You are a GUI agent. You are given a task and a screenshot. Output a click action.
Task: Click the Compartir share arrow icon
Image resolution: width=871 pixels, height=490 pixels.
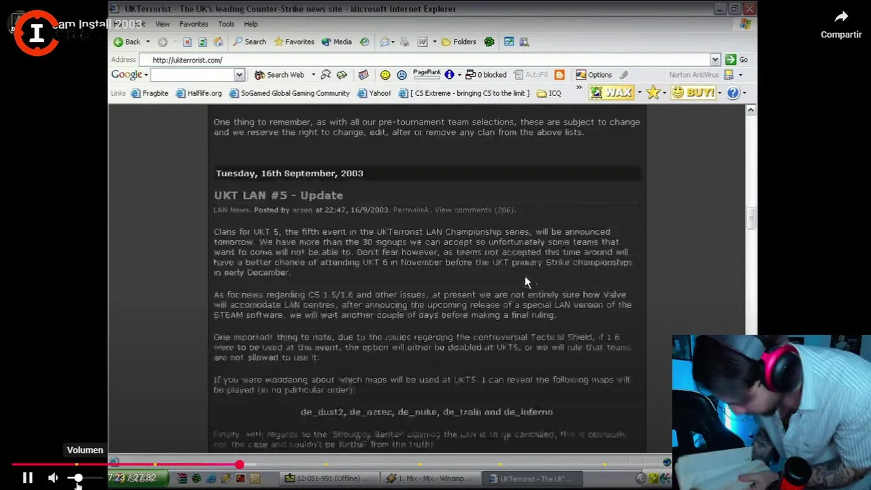point(841,16)
